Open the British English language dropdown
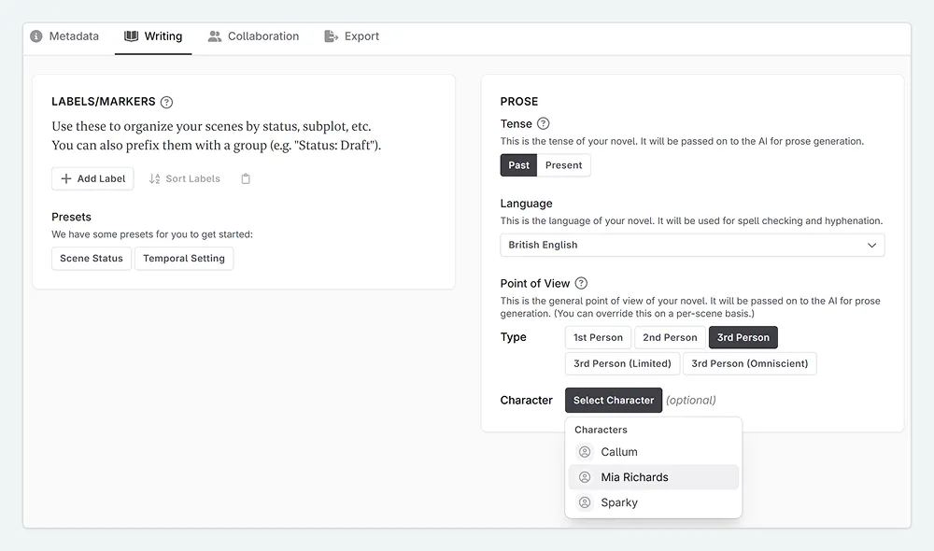This screenshot has width=934, height=551. [692, 245]
